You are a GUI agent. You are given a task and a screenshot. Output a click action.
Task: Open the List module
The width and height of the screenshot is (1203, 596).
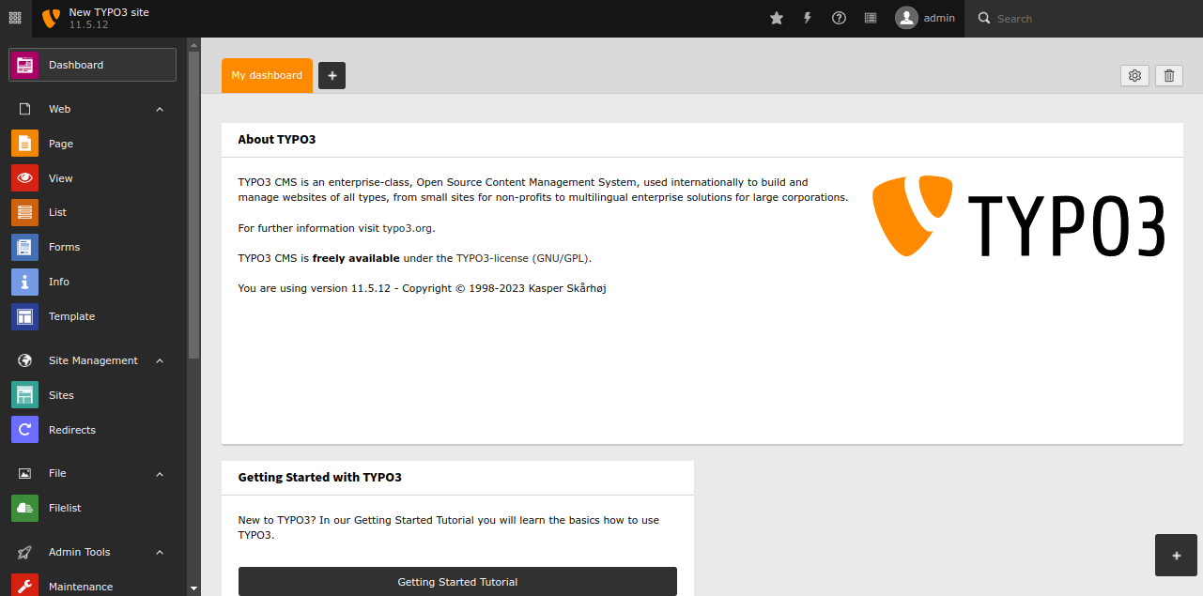tap(93, 212)
